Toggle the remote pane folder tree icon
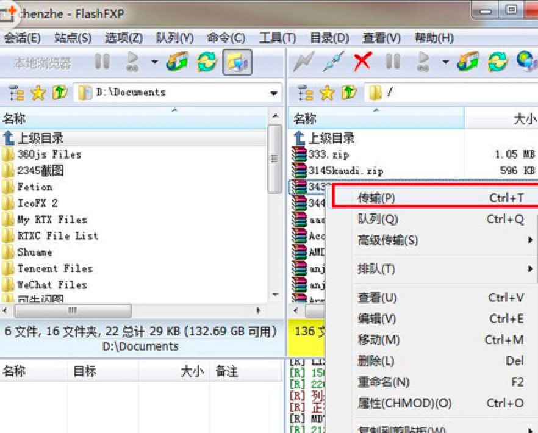The image size is (538, 433). coord(305,93)
